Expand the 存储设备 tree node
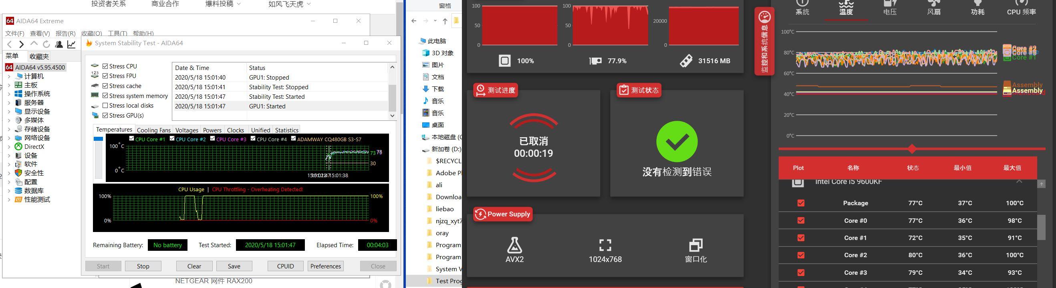The image size is (1056, 288). pyautogui.click(x=9, y=129)
